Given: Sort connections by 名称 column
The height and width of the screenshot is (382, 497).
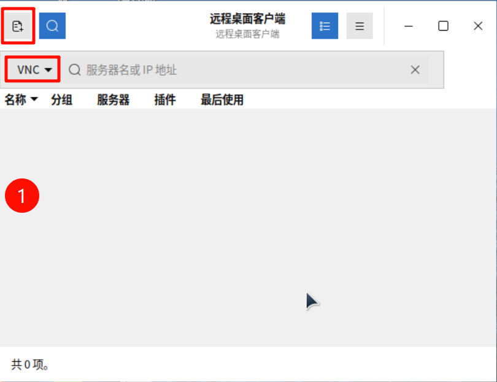Looking at the screenshot, I should 15,100.
